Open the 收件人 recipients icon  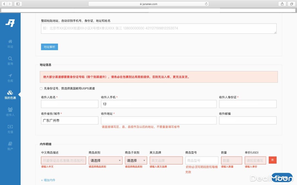(x=10, y=110)
